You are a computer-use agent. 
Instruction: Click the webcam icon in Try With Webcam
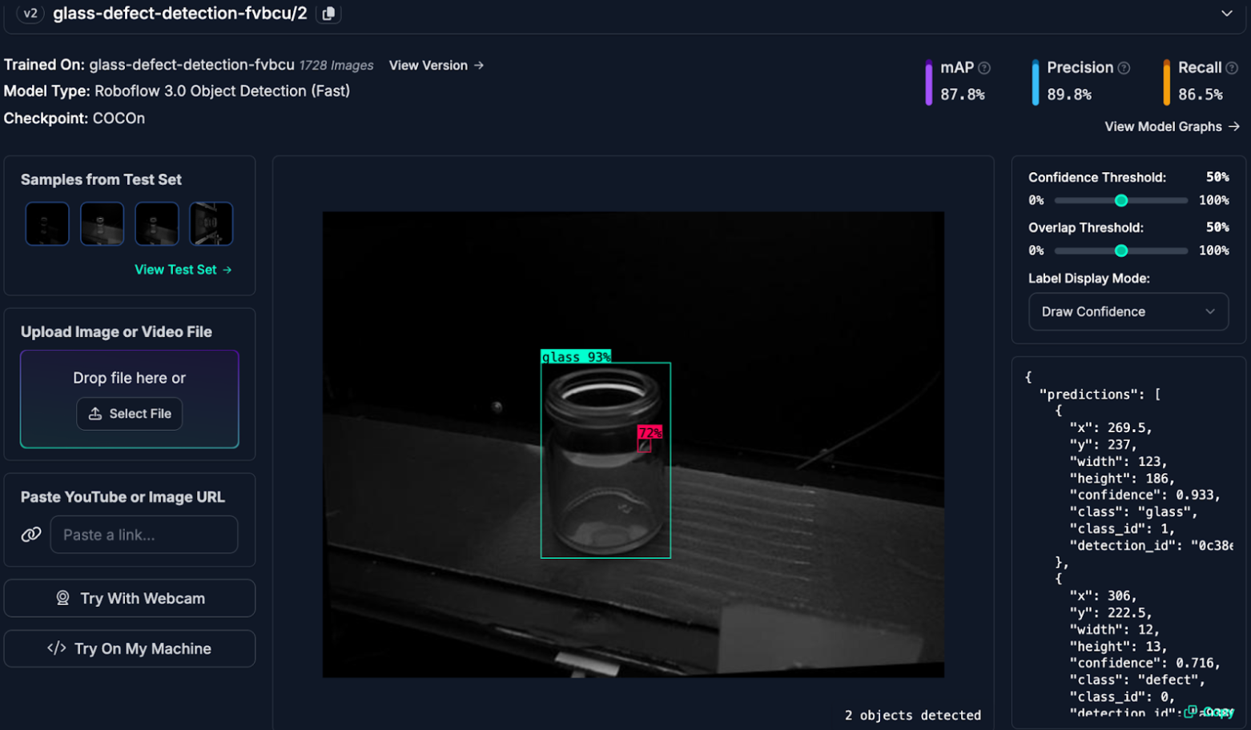(63, 598)
